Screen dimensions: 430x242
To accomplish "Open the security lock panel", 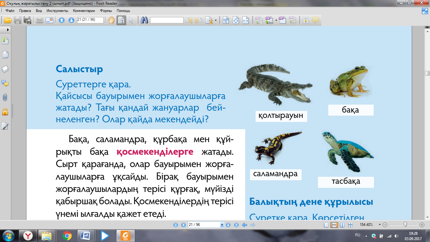I will (x=5, y=112).
